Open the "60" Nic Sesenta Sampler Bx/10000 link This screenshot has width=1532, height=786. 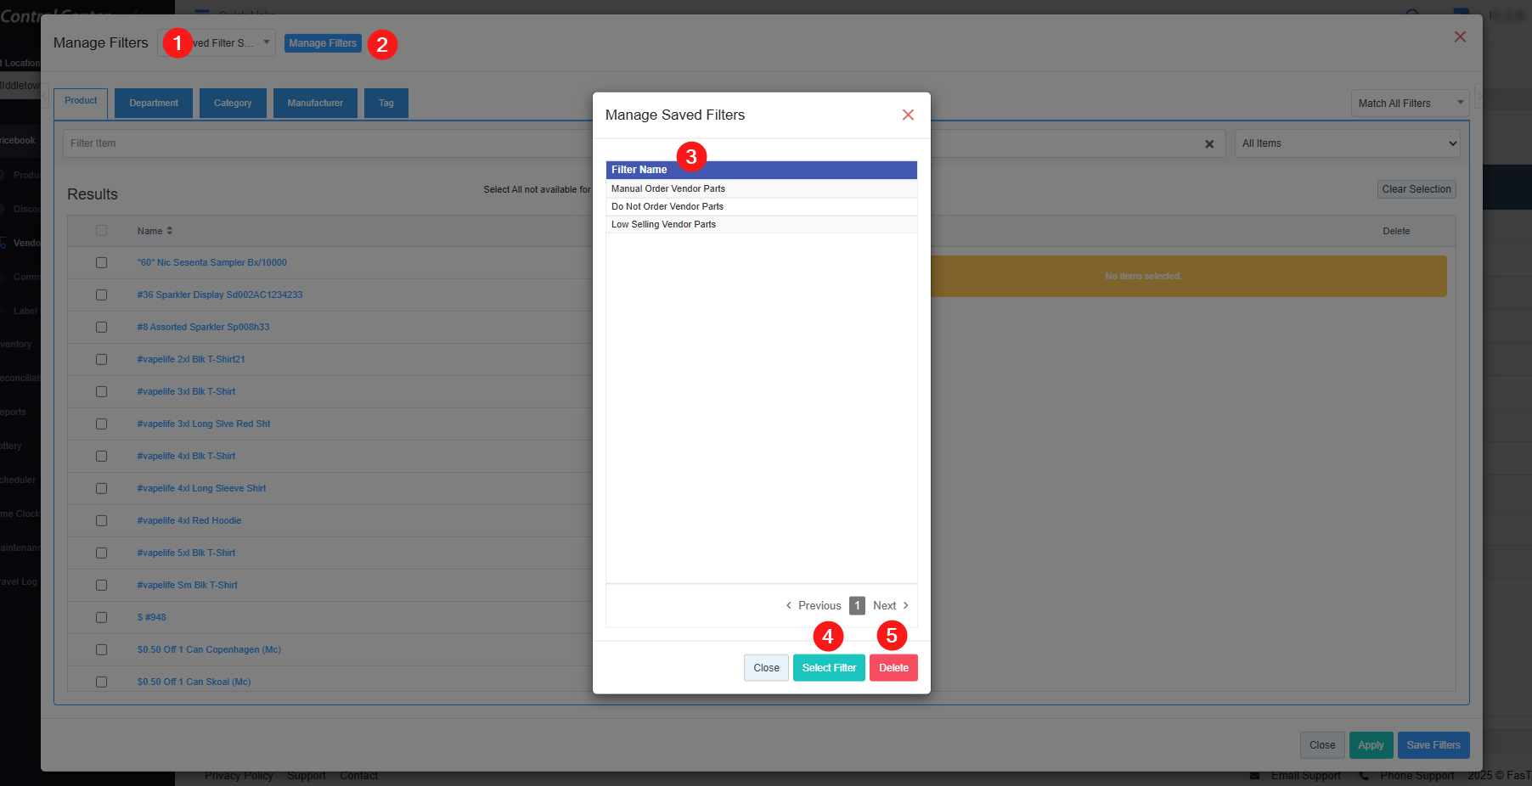212,263
